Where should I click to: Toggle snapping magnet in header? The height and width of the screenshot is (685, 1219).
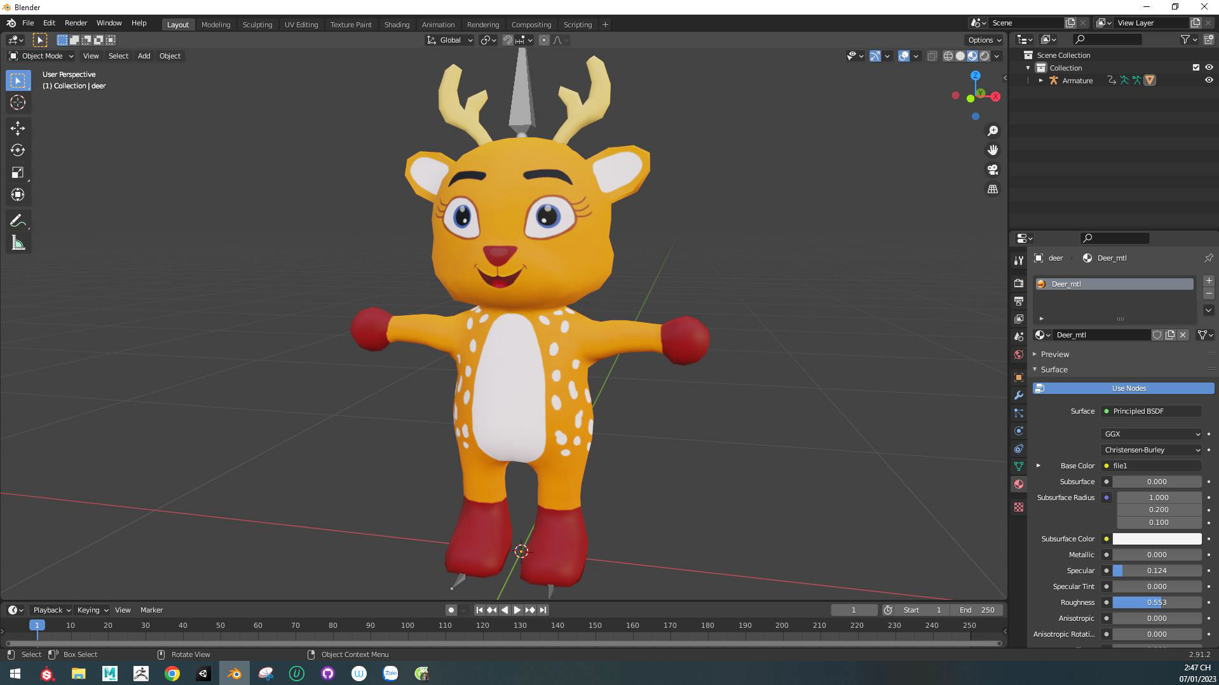pos(507,40)
